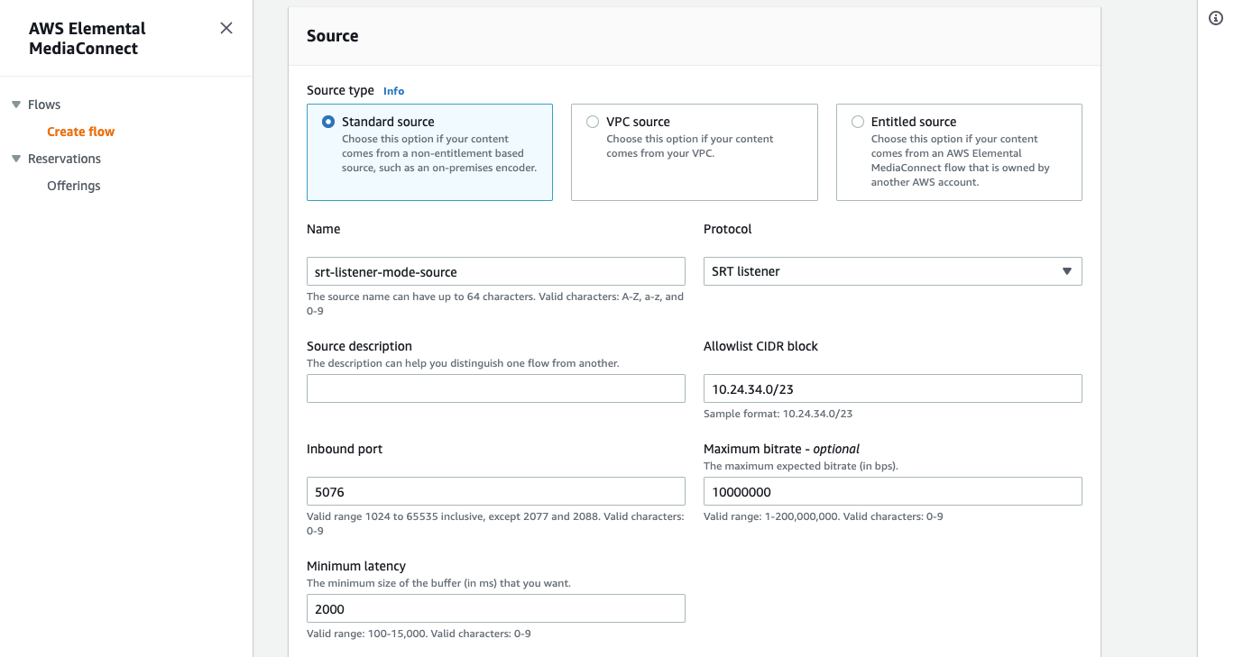The height and width of the screenshot is (657, 1234).
Task: Click the Inbound port valid range hint
Action: point(495,524)
